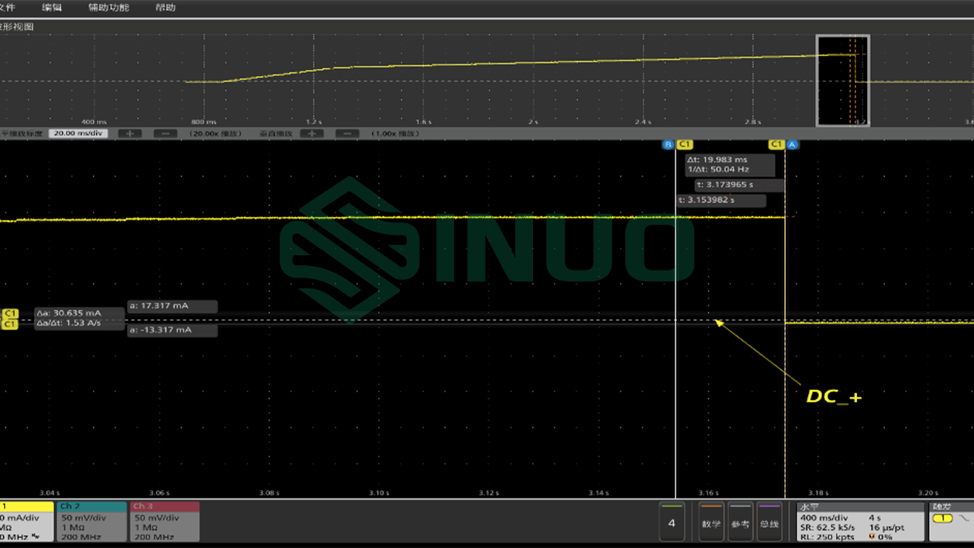Screen dimensions: 974x548
Task: Click the 3.08 s time axis label
Action: (x=269, y=493)
